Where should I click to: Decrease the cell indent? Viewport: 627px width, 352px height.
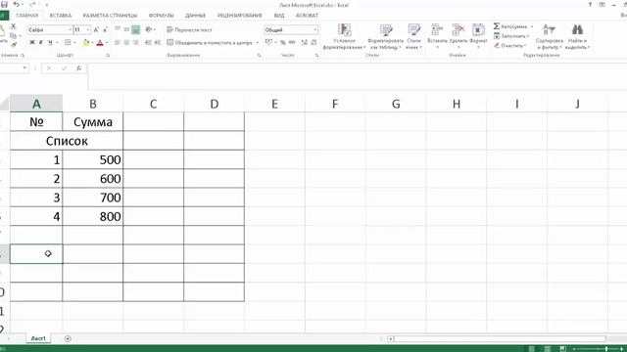148,42
